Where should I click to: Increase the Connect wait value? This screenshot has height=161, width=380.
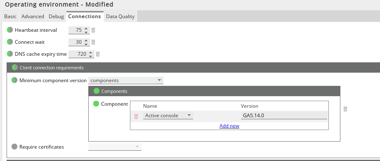pos(86,40)
